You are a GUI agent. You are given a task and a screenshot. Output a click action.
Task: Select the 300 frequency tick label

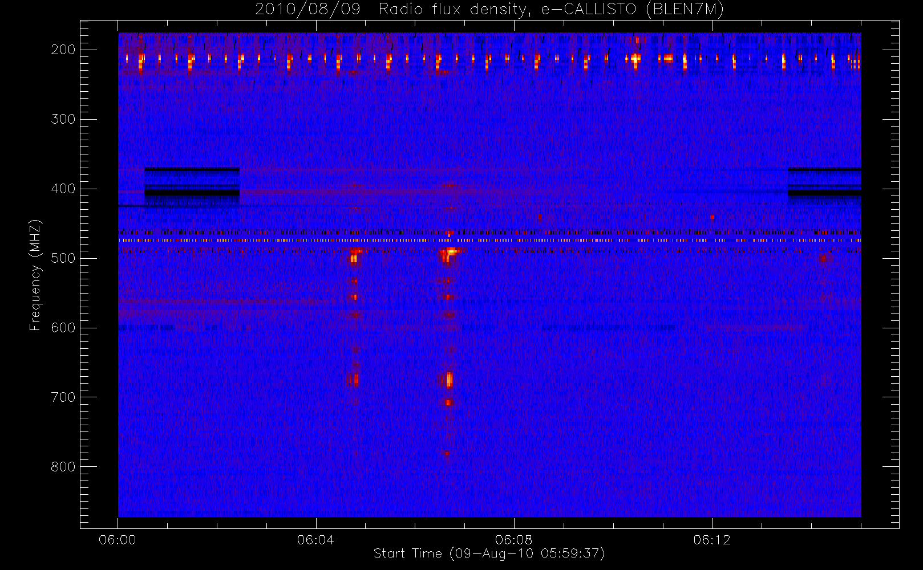click(x=63, y=119)
